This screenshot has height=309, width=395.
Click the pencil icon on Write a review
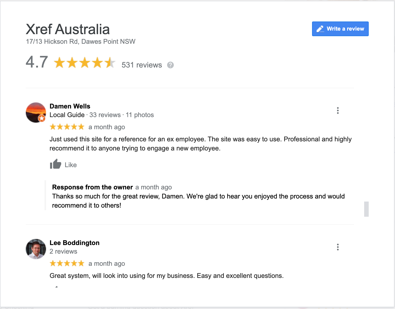point(320,29)
